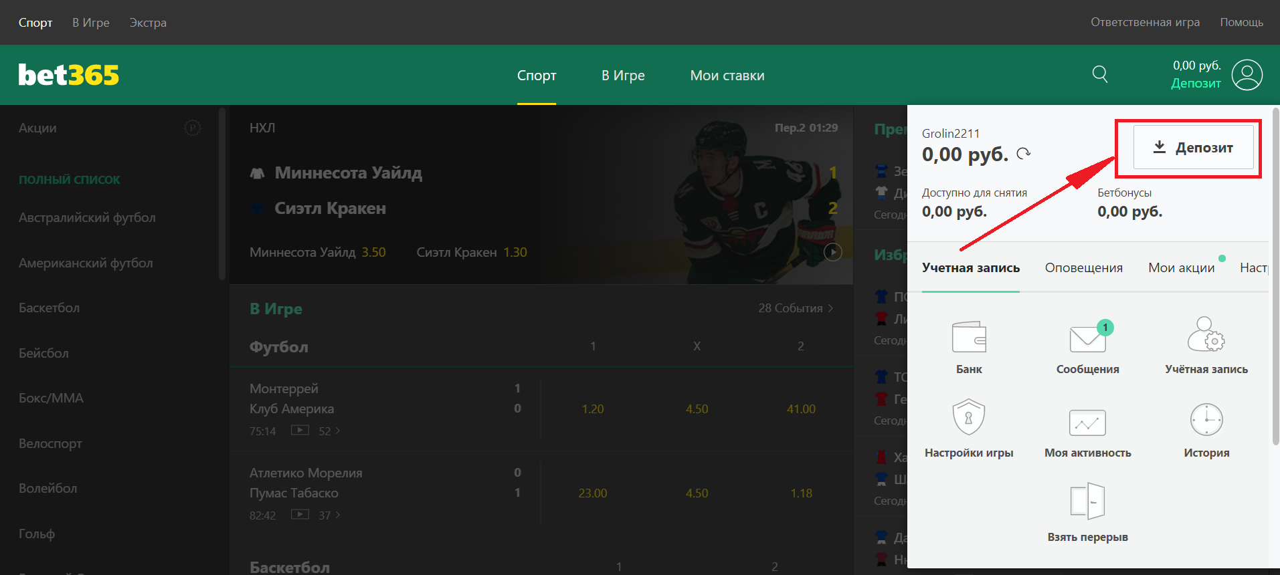Open Настройки игры shield icon
Viewport: 1280px width, 575px height.
[969, 417]
